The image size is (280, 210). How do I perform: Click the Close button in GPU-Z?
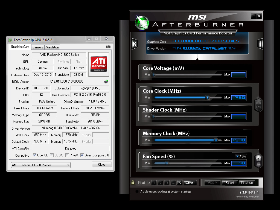pos(102,164)
